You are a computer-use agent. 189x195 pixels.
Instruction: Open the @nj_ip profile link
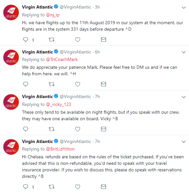[53, 15]
